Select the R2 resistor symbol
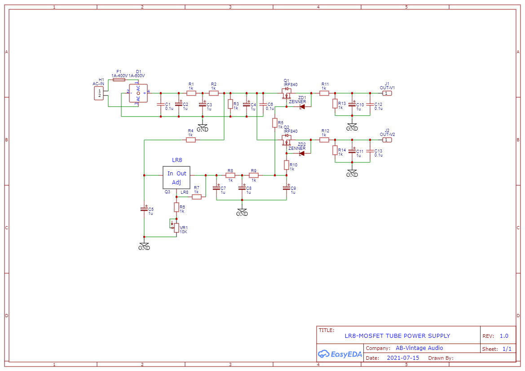The height and width of the screenshot is (371, 525). click(x=214, y=93)
